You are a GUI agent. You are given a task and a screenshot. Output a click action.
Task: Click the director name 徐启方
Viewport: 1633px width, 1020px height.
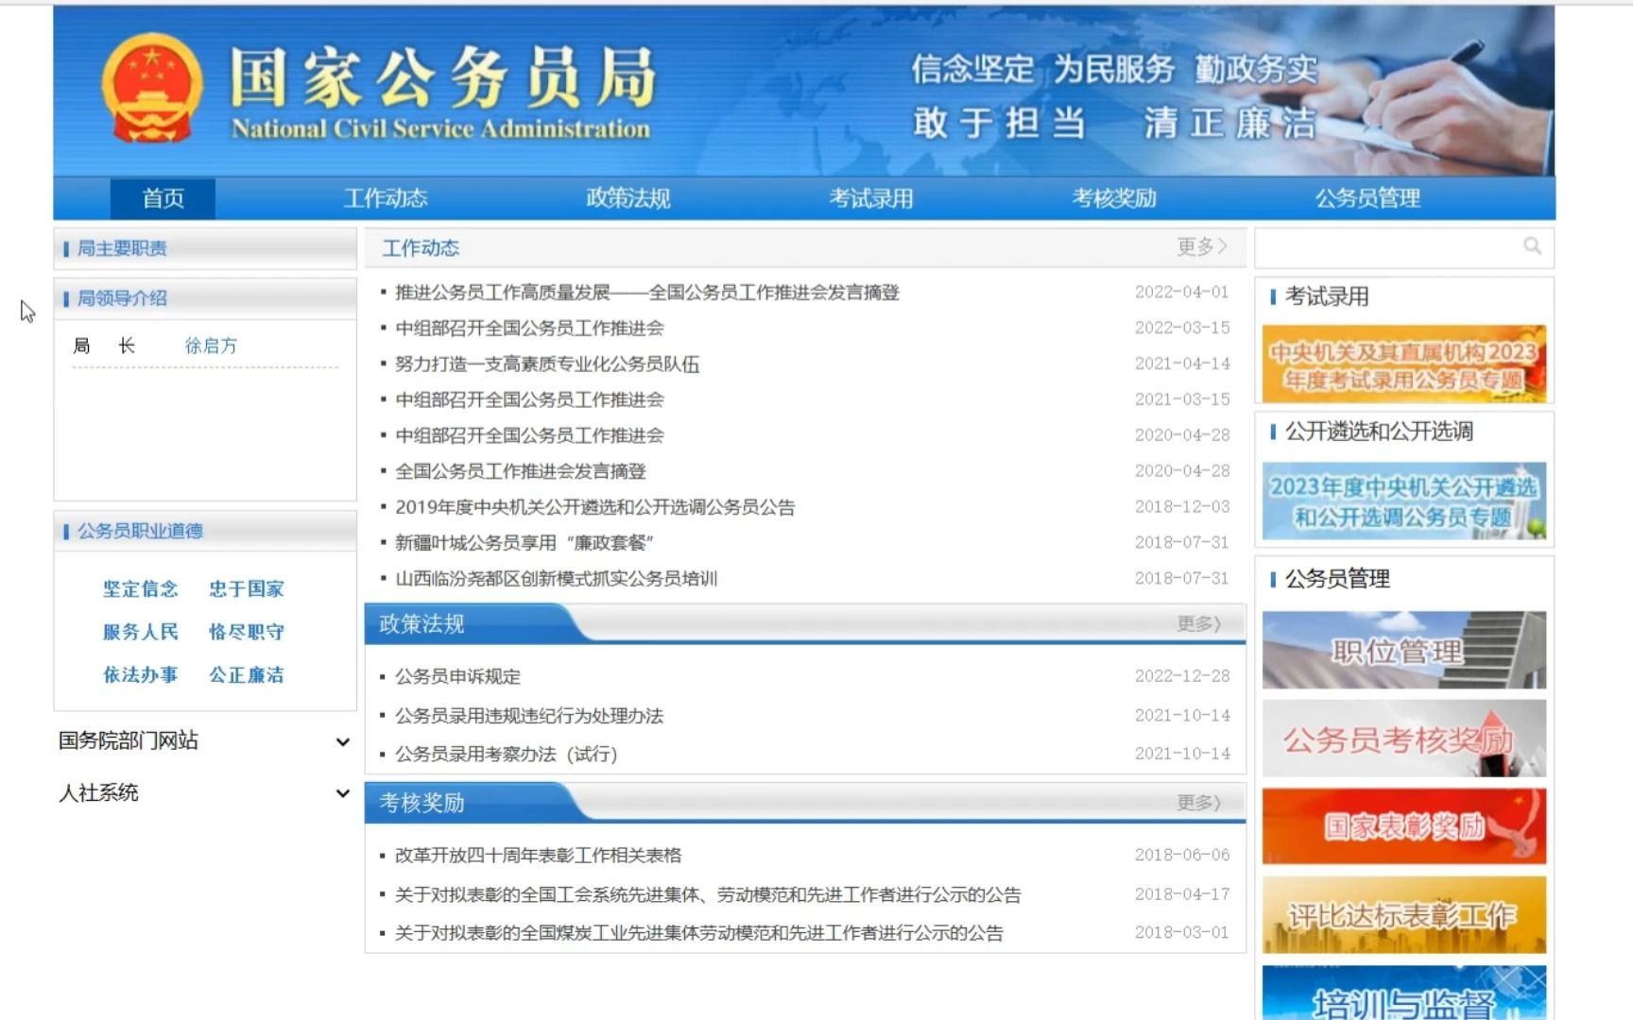[x=211, y=346]
